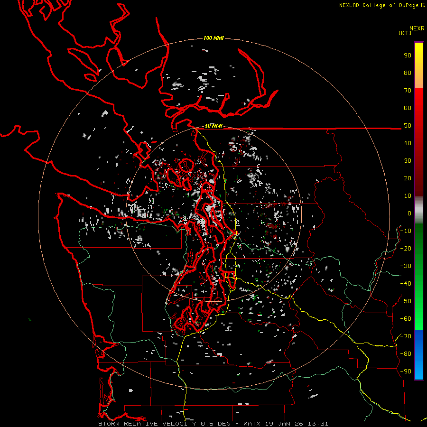Click the gray near-zero segment of the color bar
Screen dimensions: 427x427
point(419,210)
